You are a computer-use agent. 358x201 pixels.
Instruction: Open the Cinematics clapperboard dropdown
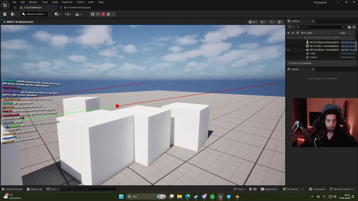tap(79, 14)
